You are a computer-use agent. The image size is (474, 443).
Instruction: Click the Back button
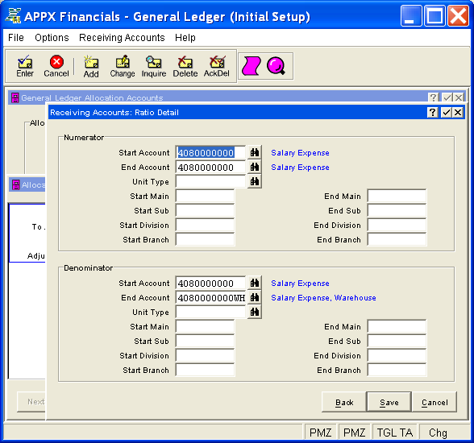tap(344, 402)
